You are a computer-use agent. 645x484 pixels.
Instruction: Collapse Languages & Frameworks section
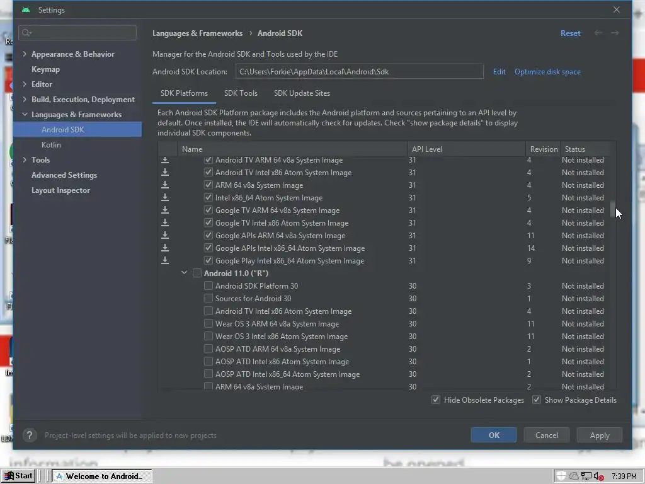(x=25, y=115)
